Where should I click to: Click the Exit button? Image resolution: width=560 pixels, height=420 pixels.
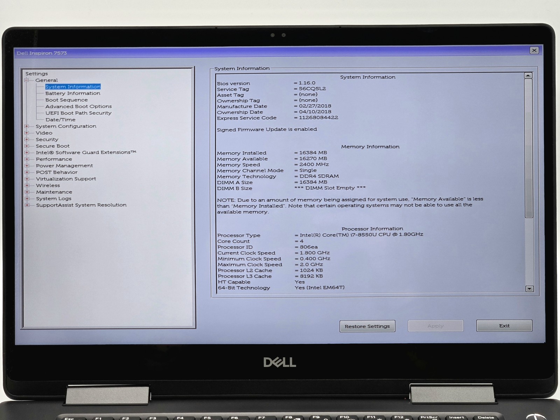504,325
